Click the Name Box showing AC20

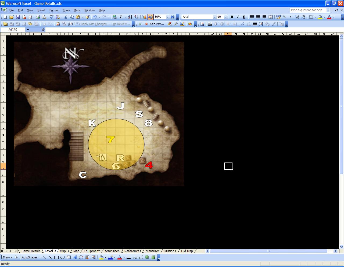click(13, 30)
